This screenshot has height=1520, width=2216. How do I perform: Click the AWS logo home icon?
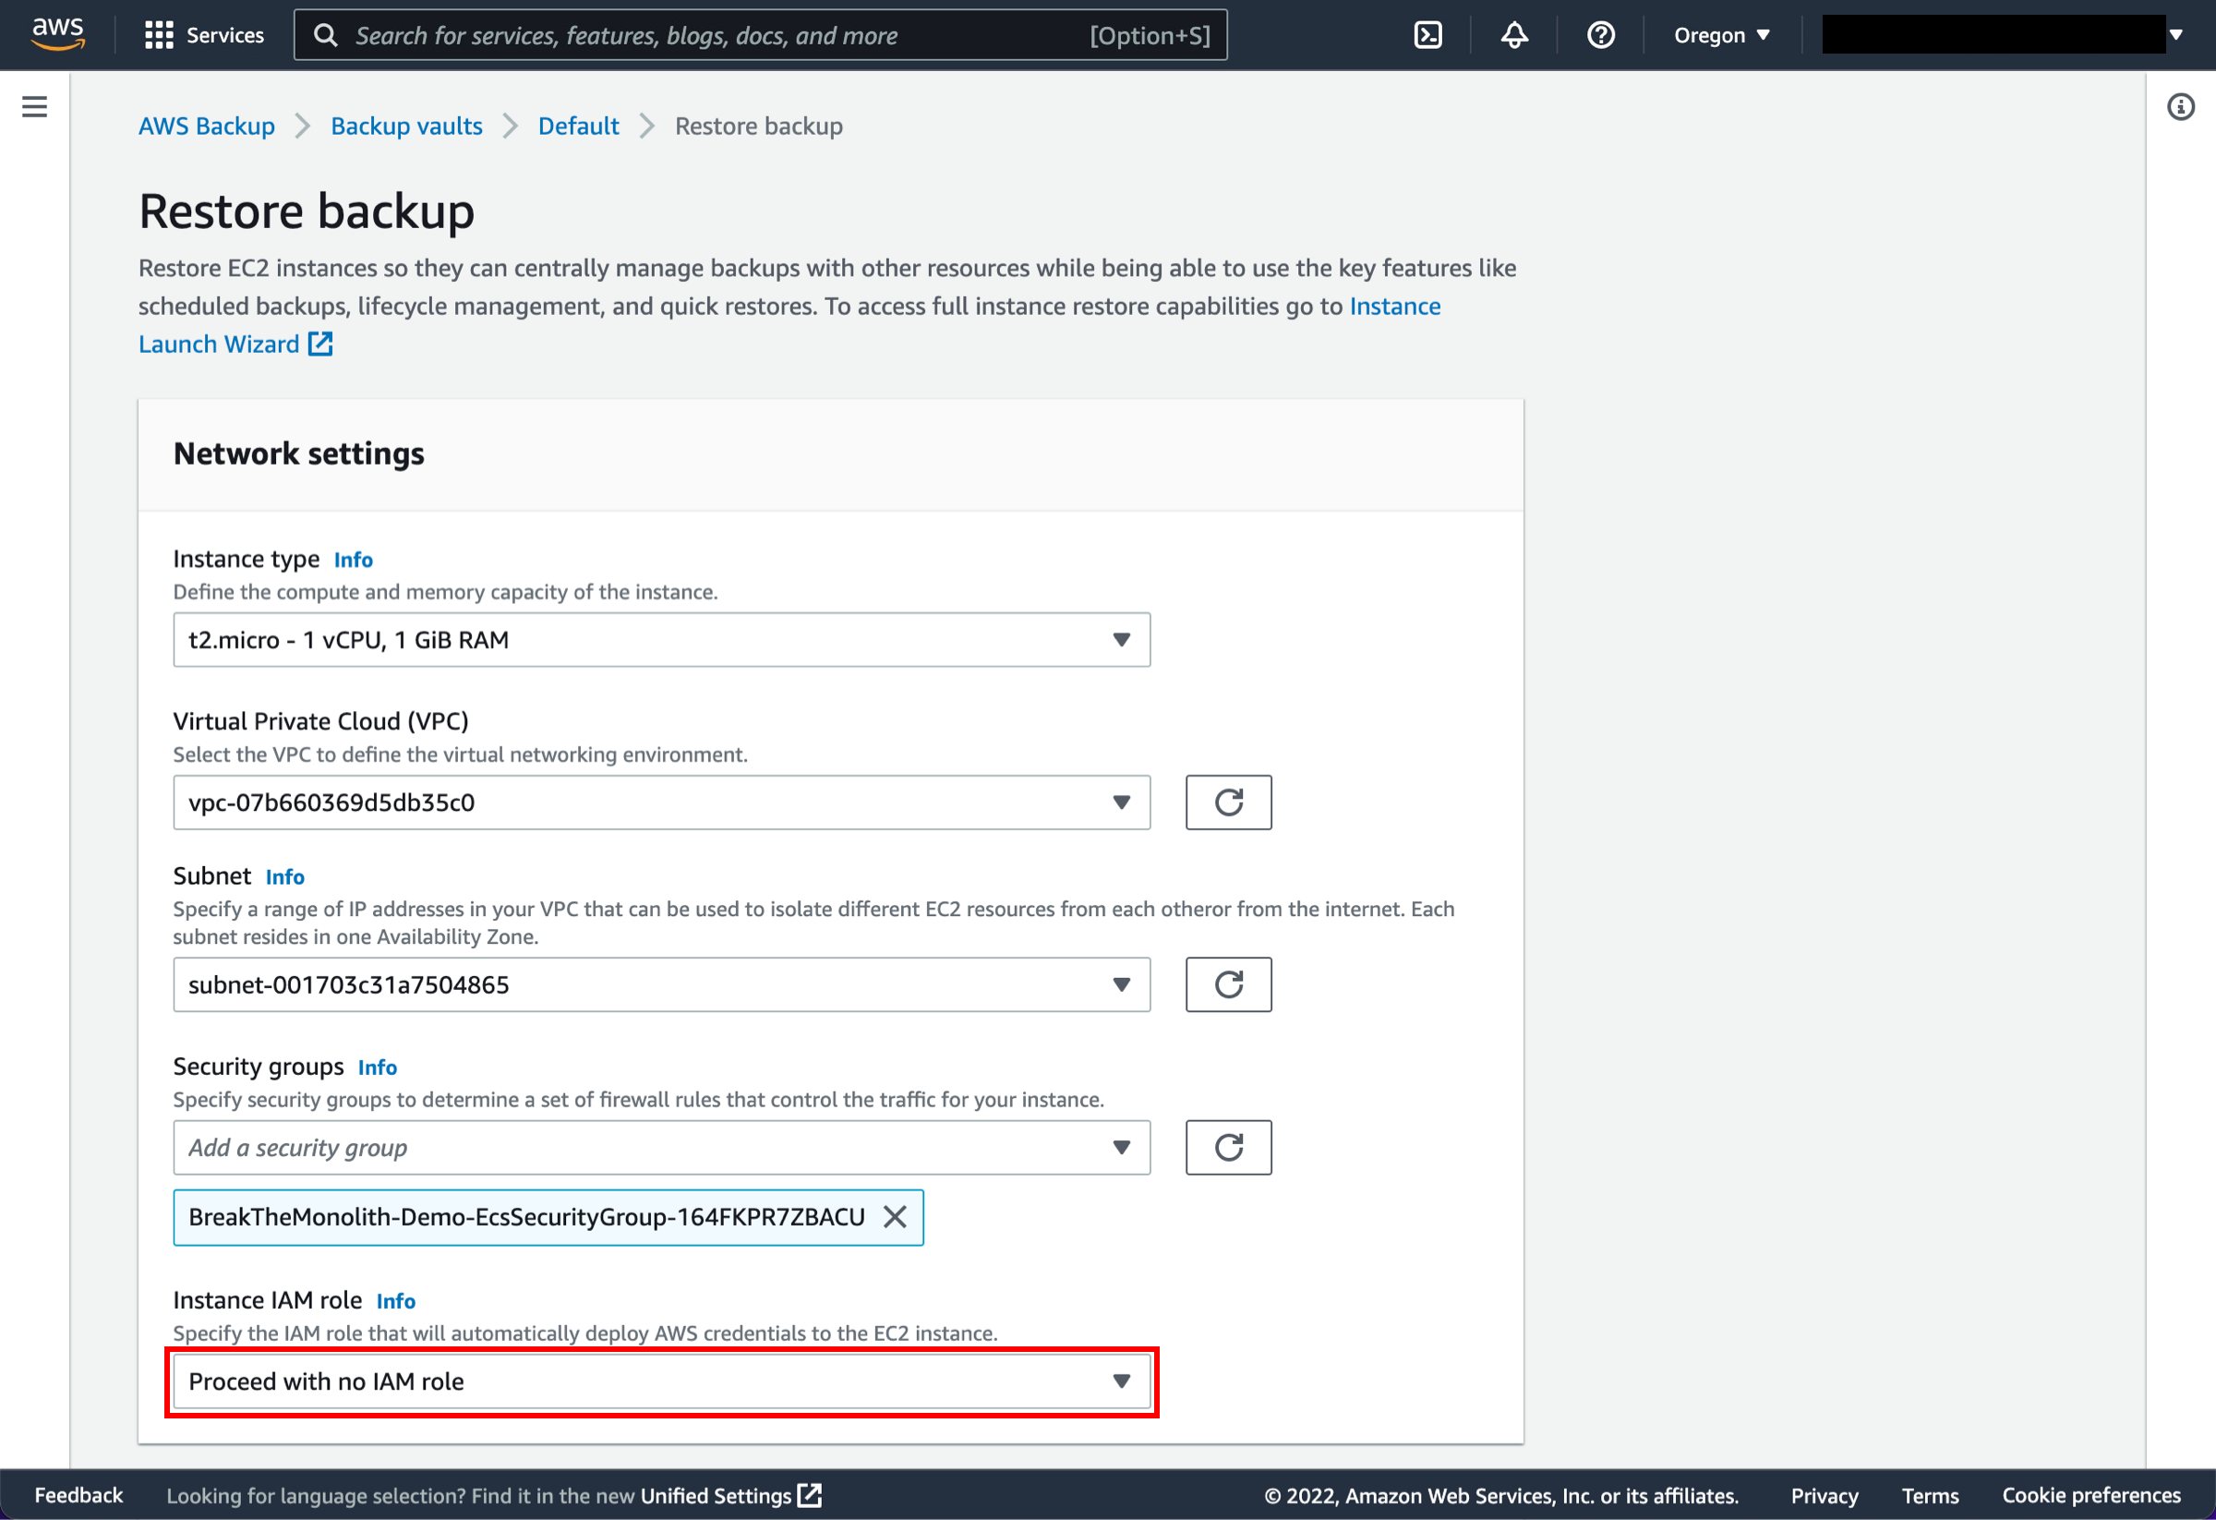[x=58, y=34]
